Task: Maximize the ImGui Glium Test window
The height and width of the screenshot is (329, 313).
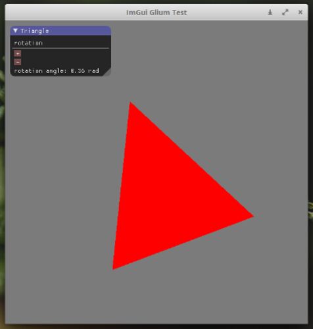Action: coord(285,13)
